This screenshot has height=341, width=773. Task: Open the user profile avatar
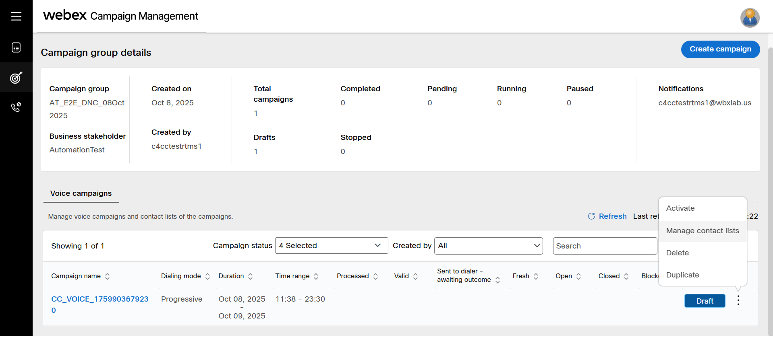coord(750,18)
